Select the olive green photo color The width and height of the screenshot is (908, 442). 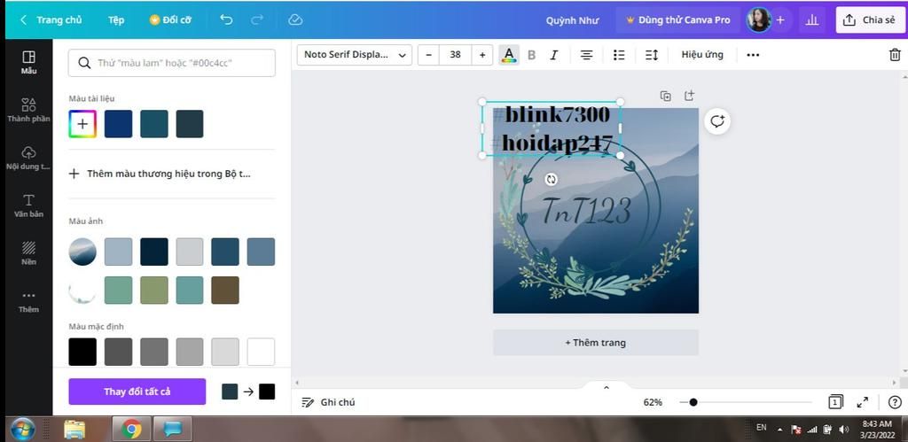coord(154,290)
